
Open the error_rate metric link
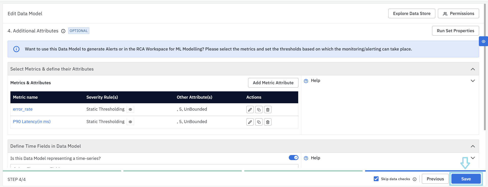[x=23, y=109]
